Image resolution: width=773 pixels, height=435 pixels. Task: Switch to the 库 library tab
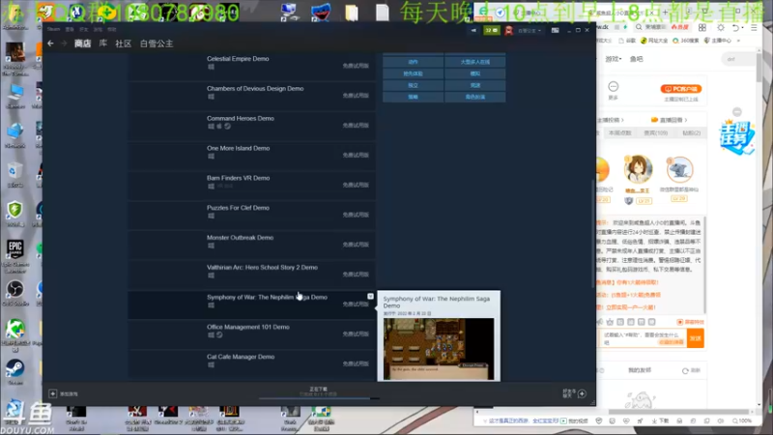click(103, 43)
